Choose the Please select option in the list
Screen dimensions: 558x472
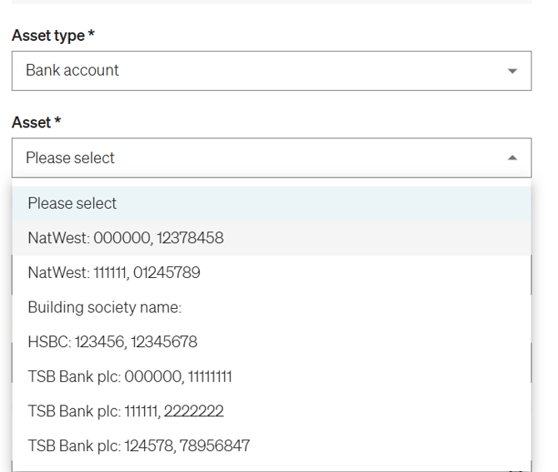72,203
